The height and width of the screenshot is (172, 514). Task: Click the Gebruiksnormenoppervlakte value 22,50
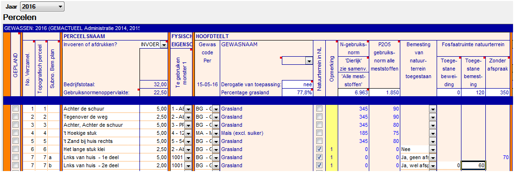click(x=154, y=92)
